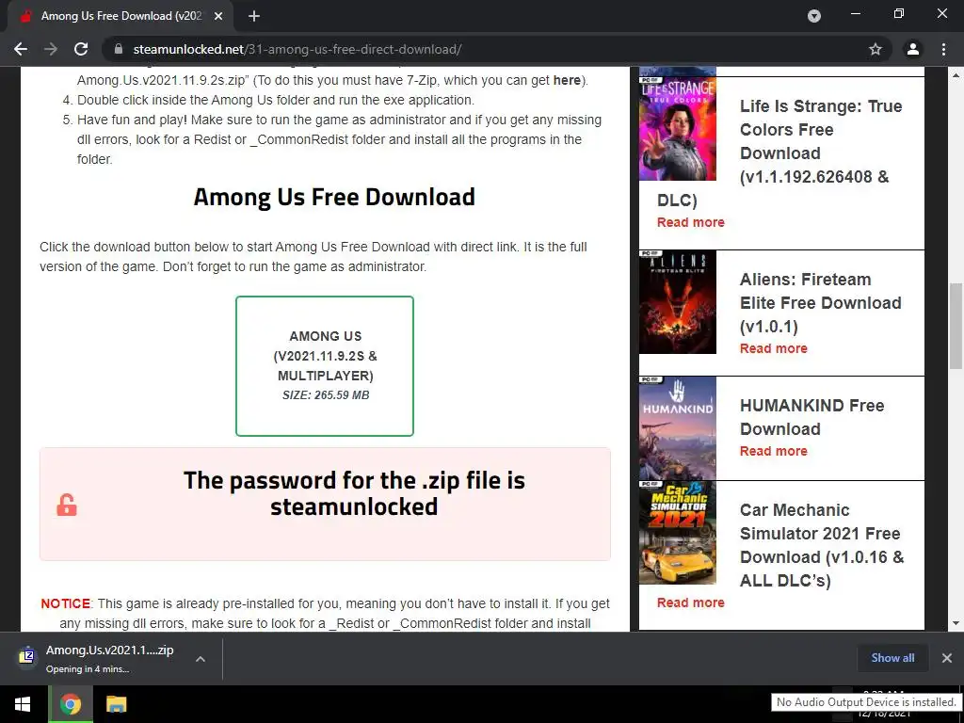The width and height of the screenshot is (964, 723).
Task: Click Show all downloads button
Action: click(892, 658)
